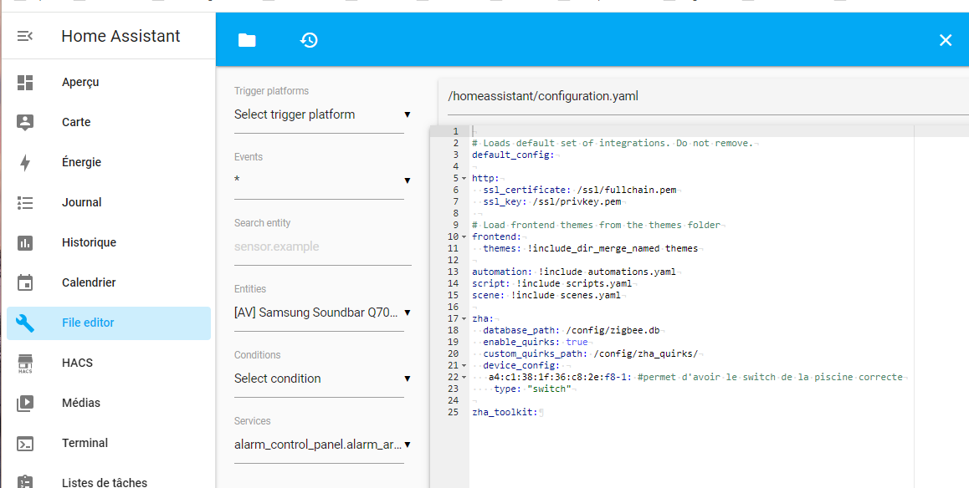The height and width of the screenshot is (488, 969).
Task: Collapse the frontend: block at line 10
Action: point(464,237)
